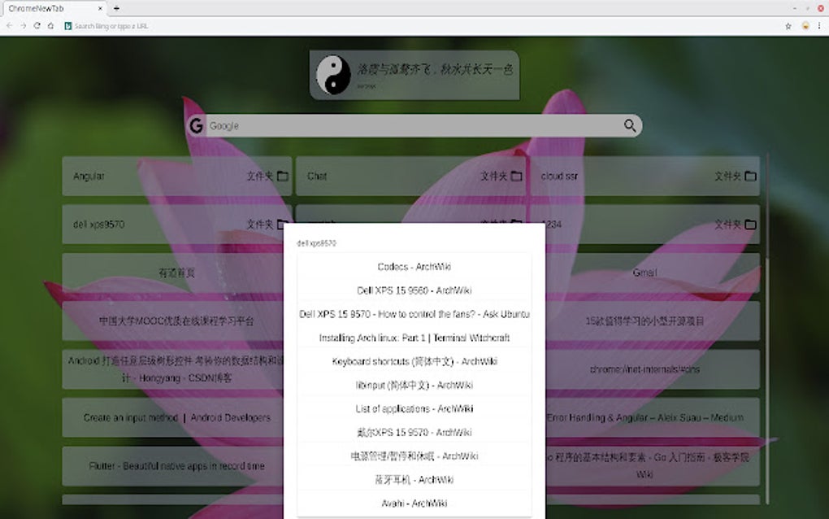Go to the home page icon
Viewport: 829px width, 519px height.
[50, 25]
